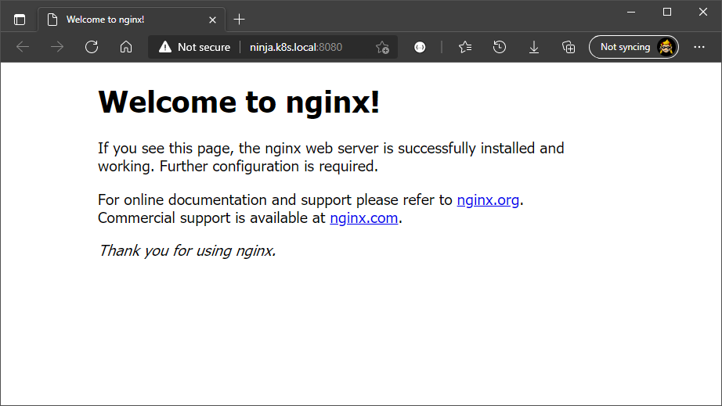
Task: Open the Favorites list
Action: coord(465,47)
